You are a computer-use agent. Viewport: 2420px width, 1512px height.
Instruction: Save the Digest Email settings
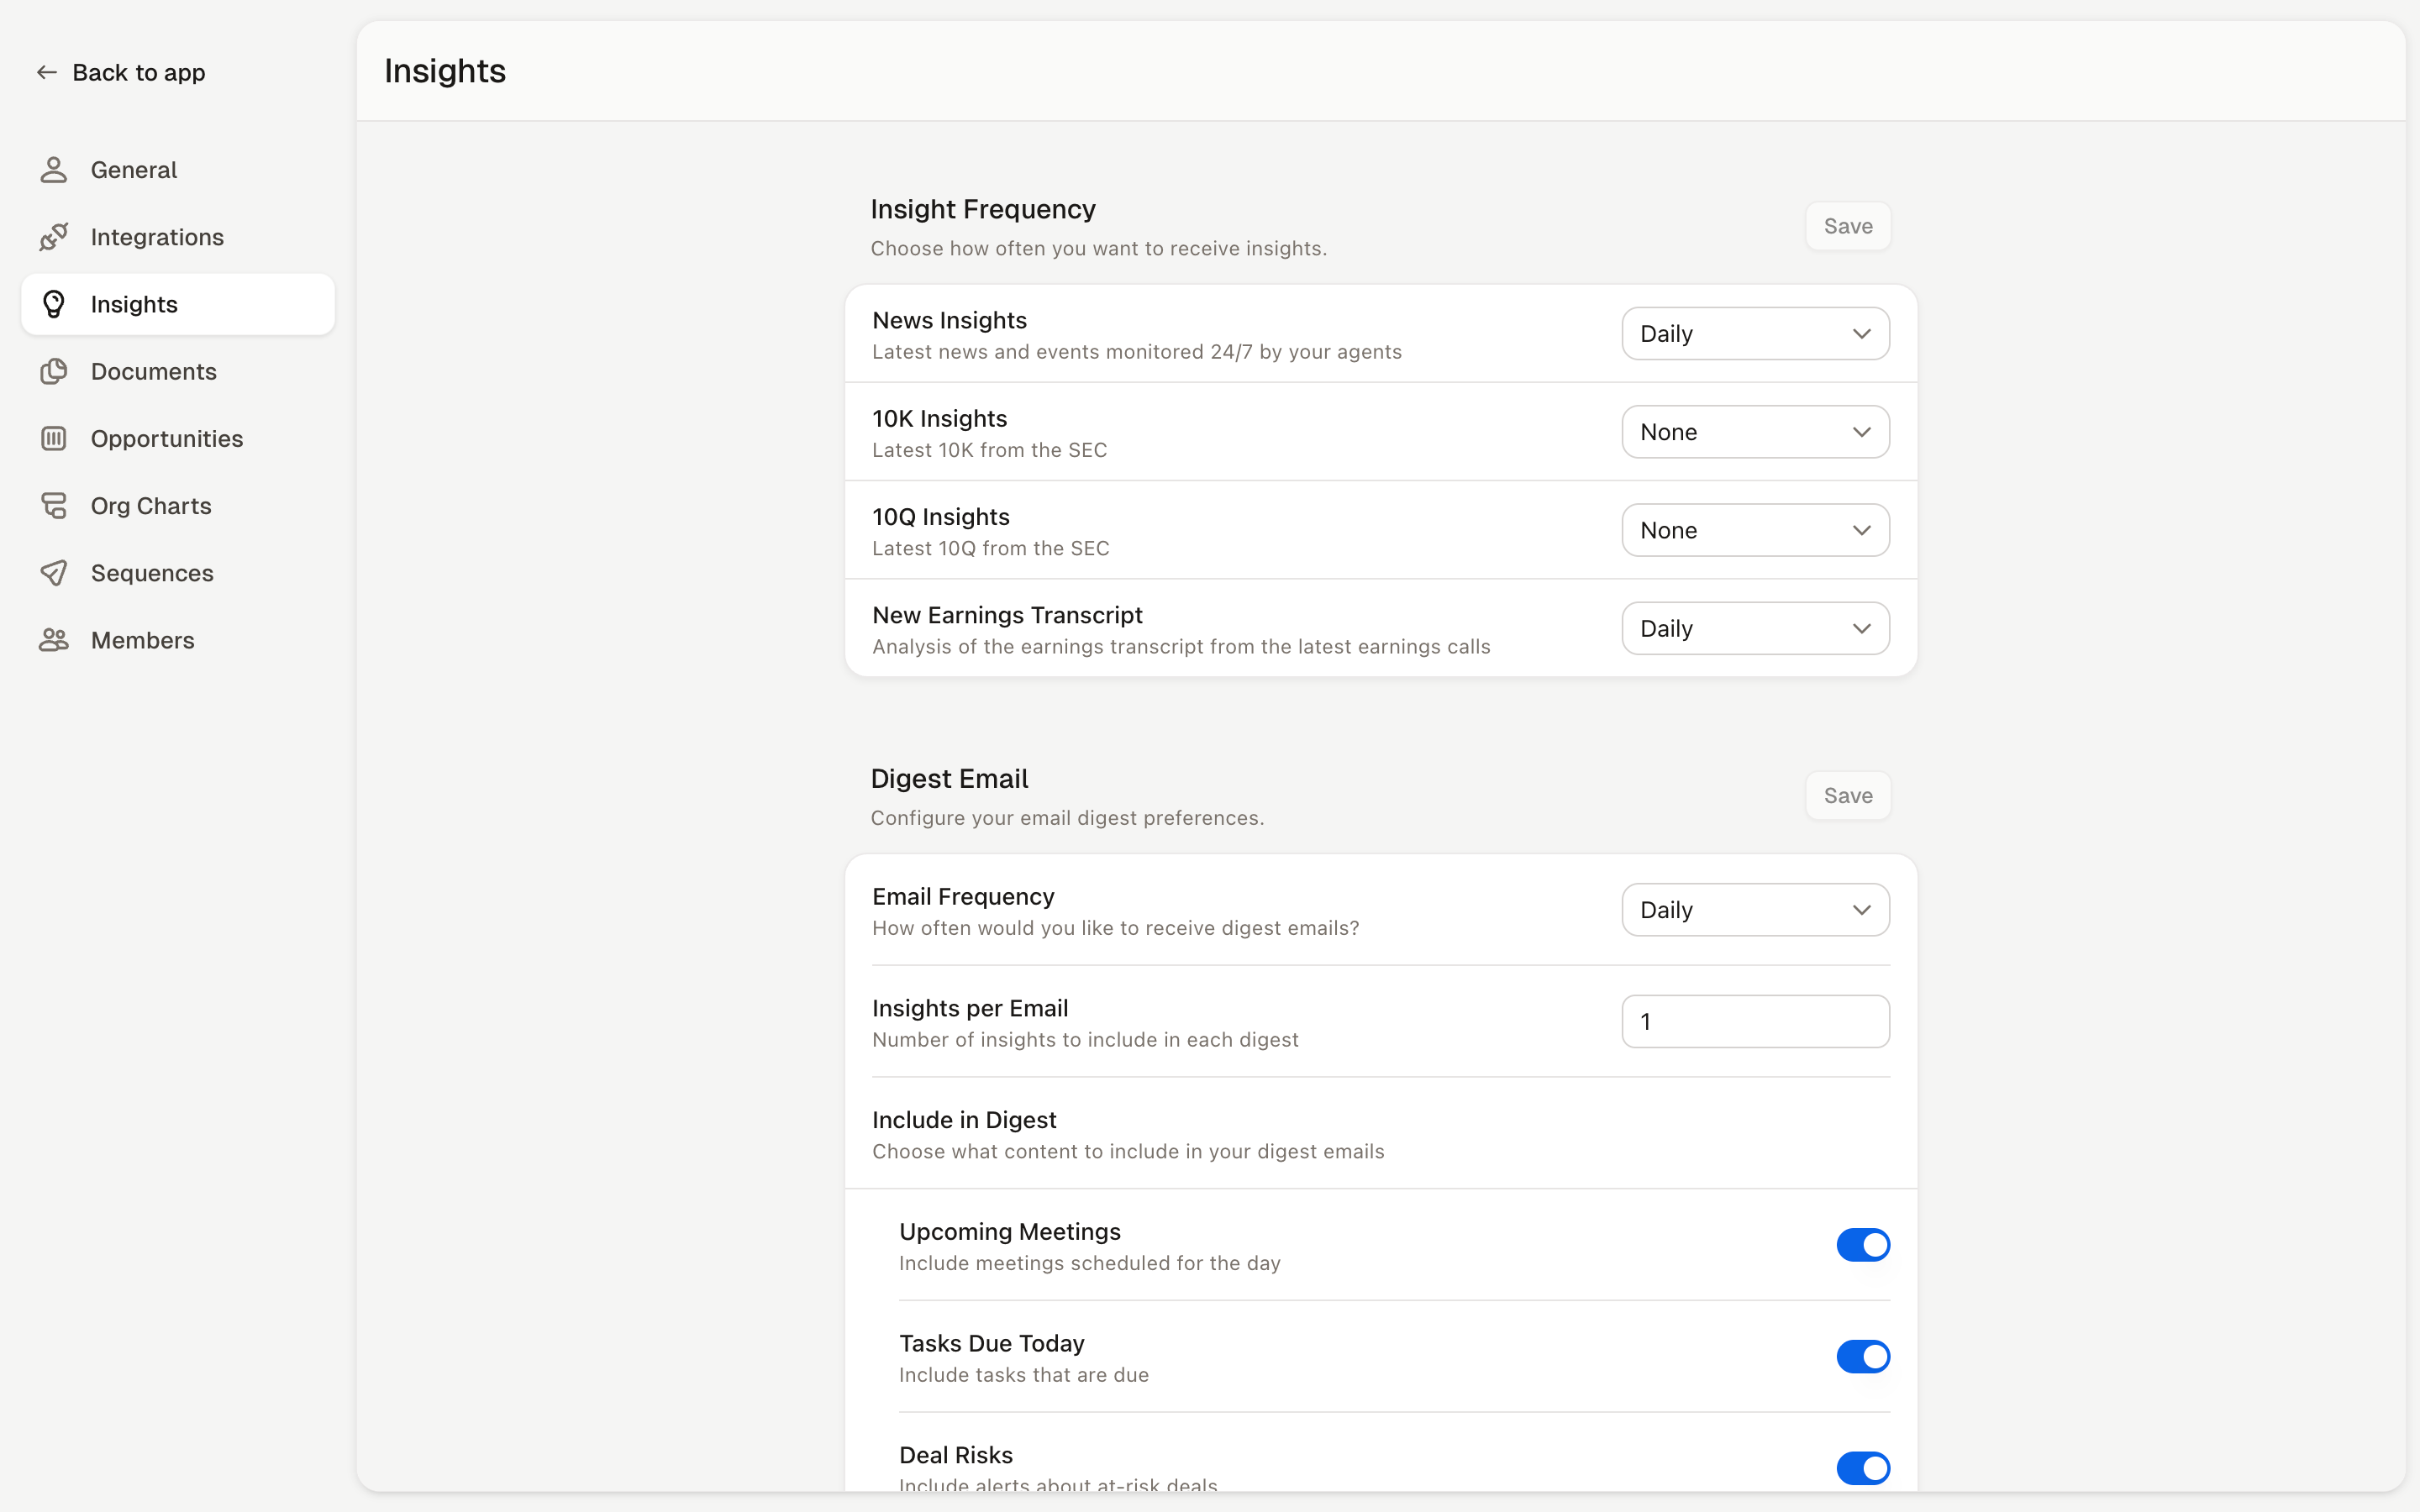coord(1847,796)
